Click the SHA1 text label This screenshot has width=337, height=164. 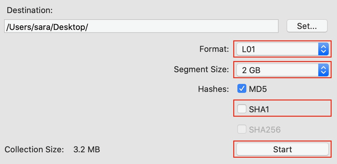pos(259,110)
